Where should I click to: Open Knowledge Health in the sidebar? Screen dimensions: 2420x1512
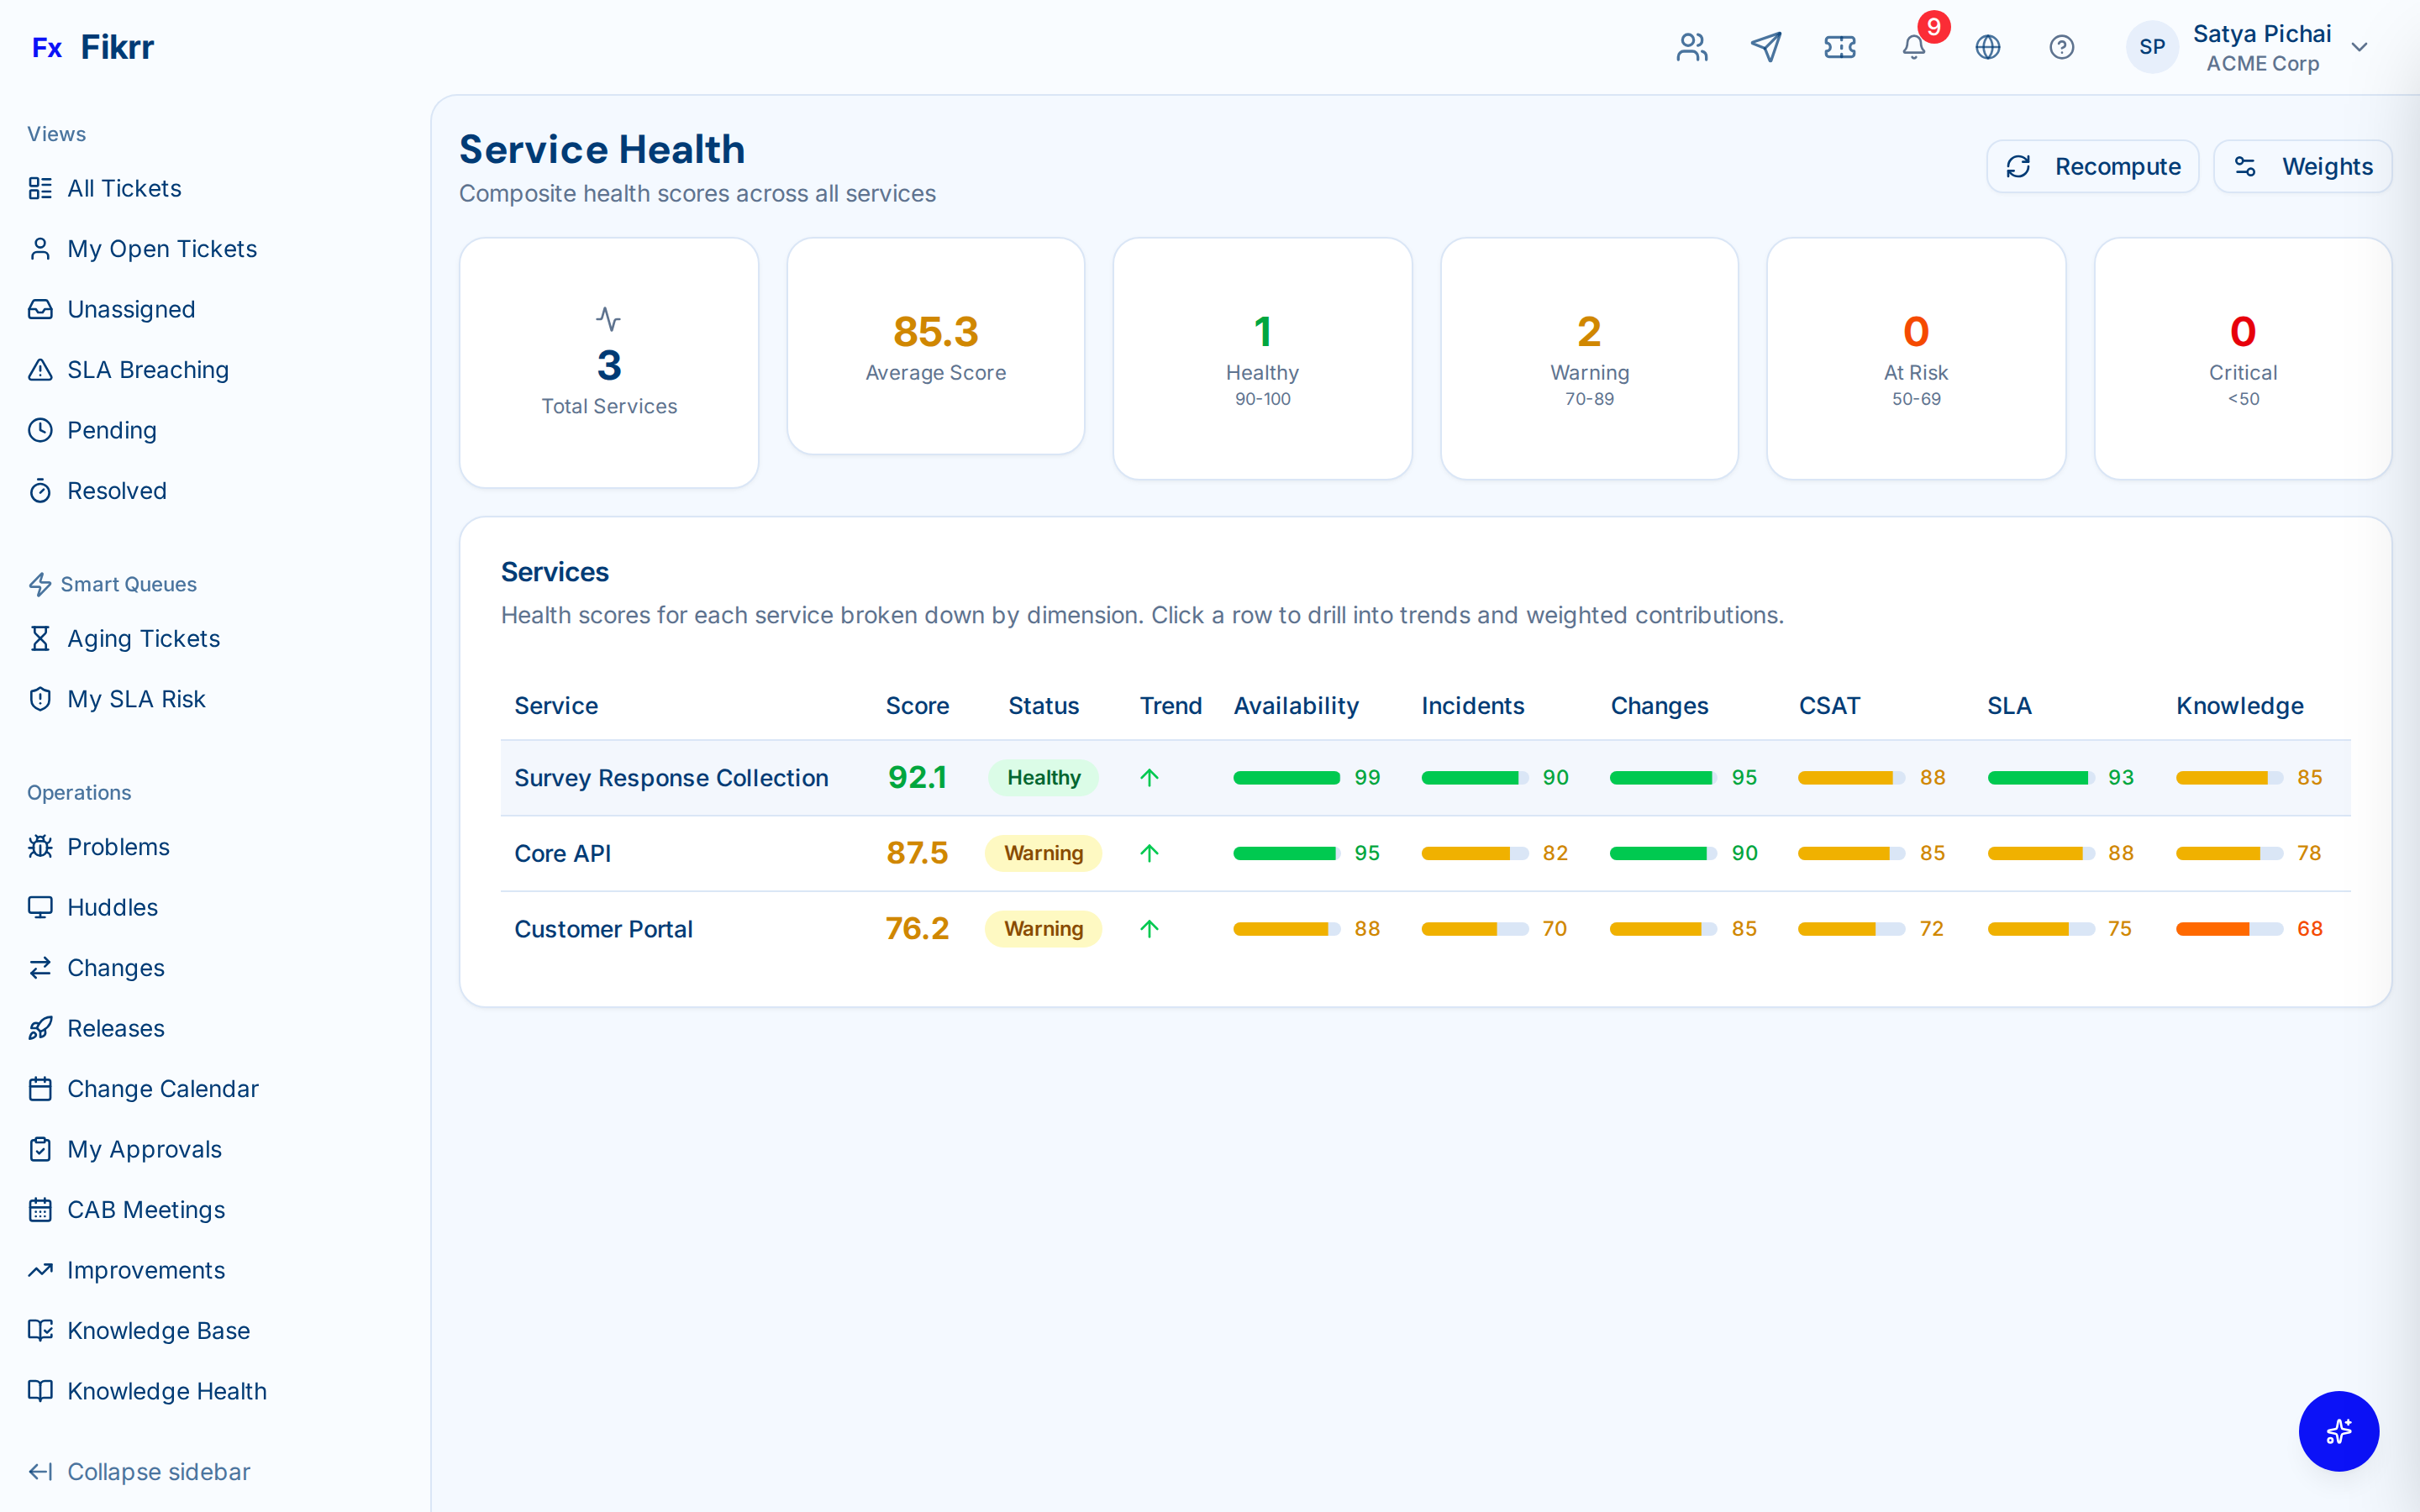click(x=165, y=1390)
